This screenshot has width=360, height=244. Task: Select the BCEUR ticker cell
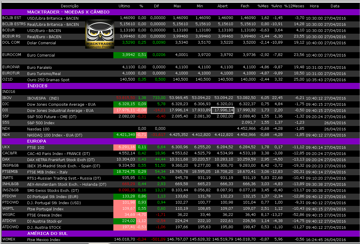click(8, 30)
